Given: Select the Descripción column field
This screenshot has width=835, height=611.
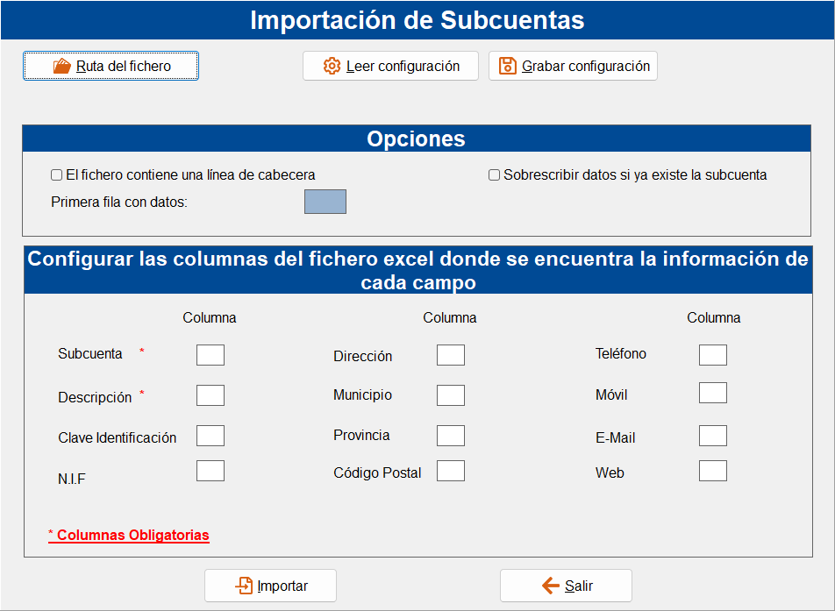Looking at the screenshot, I should pos(211,395).
